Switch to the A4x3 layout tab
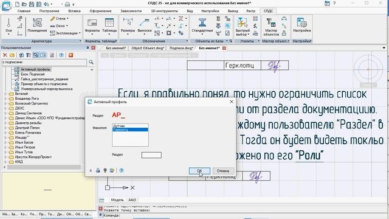Image resolution: width=389 pixels, height=219 pixels. click(132, 200)
